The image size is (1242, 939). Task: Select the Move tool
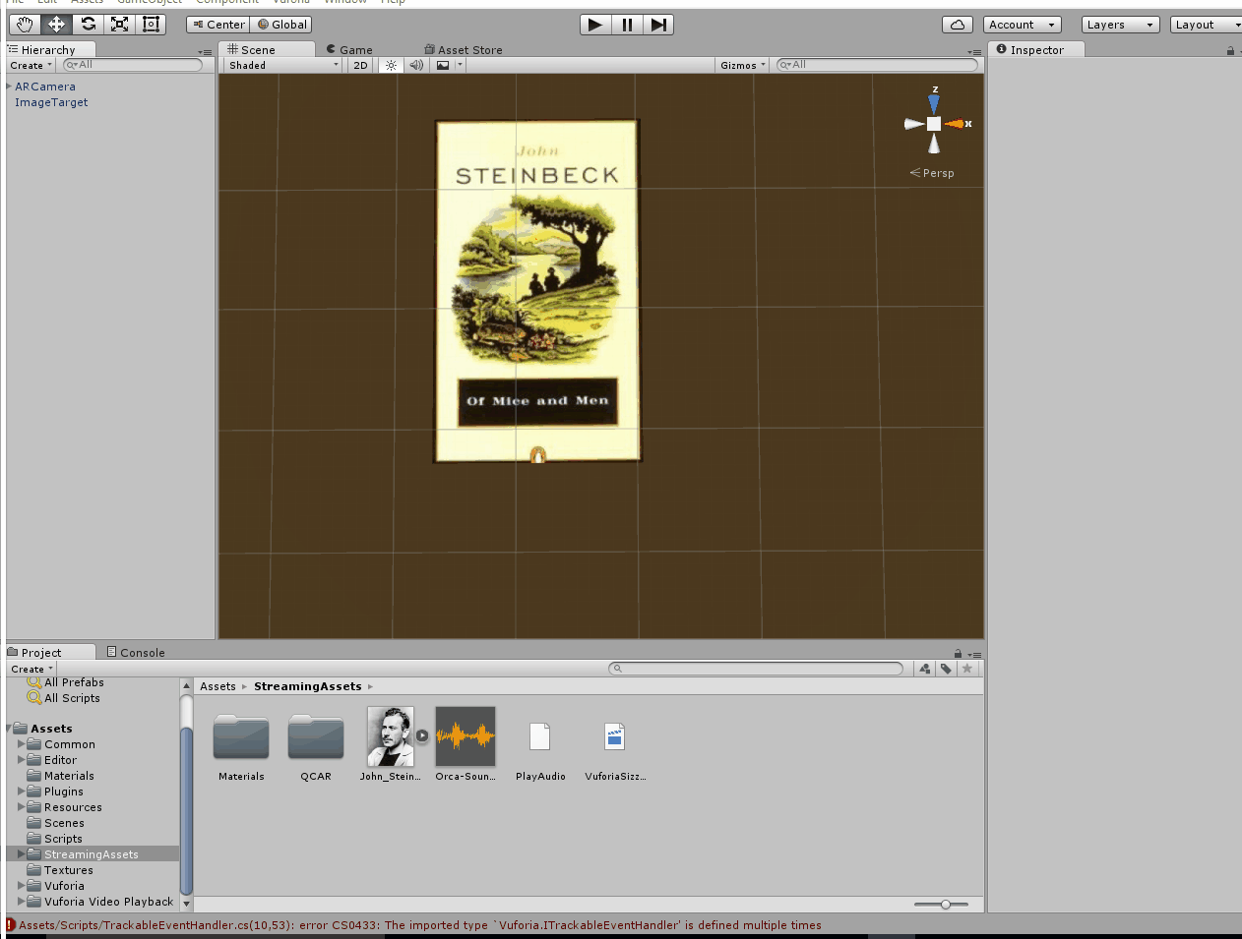(x=55, y=24)
